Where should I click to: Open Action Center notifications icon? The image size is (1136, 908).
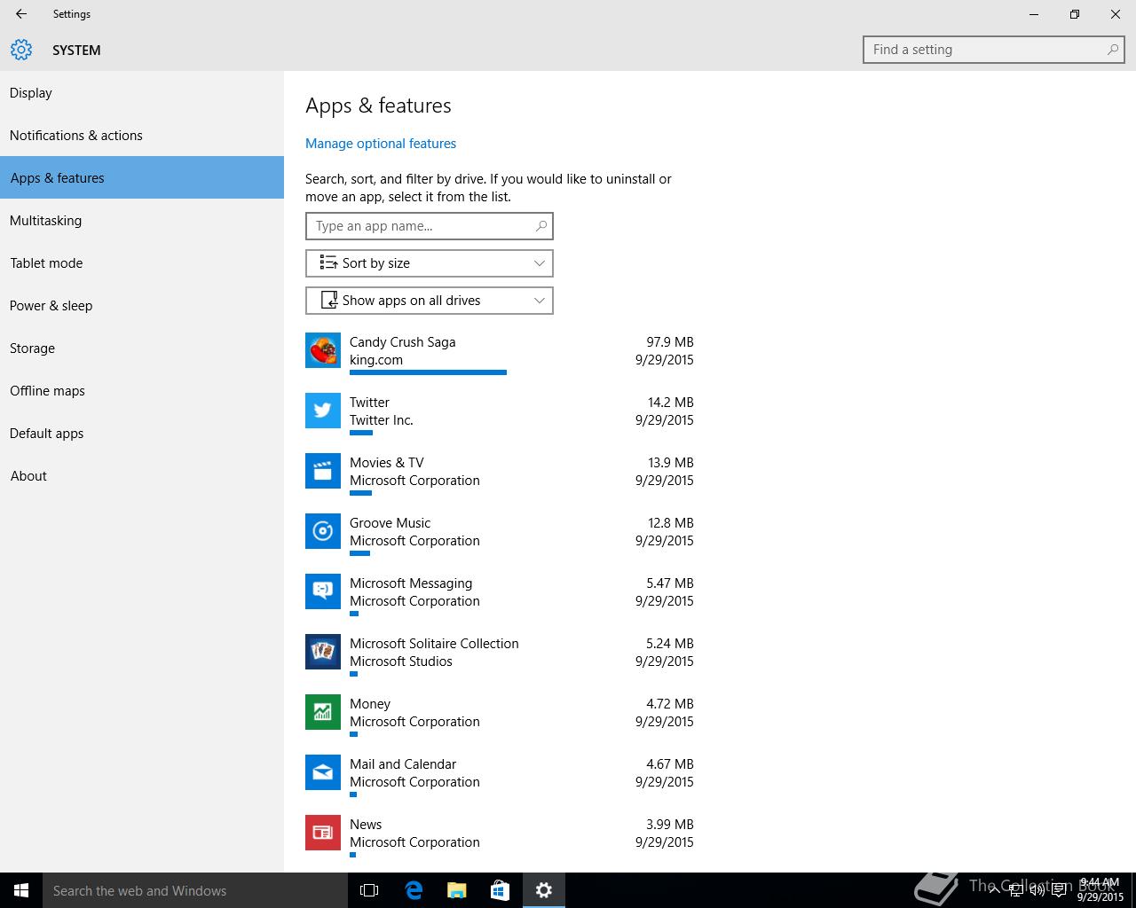point(1059,891)
